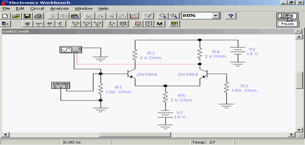Select the left 2N3904 transistor label
The height and width of the screenshot is (145, 305).
(146, 74)
